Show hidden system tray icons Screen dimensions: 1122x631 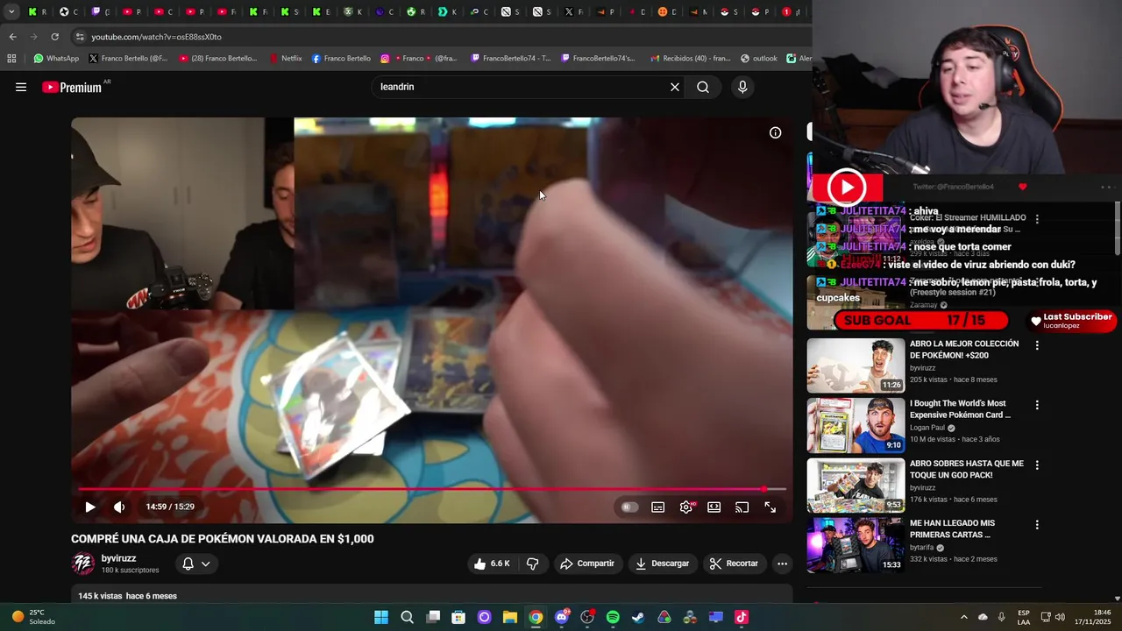click(963, 617)
